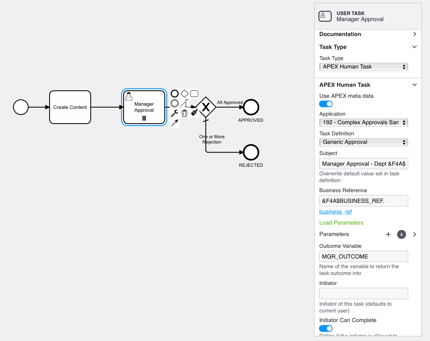This screenshot has width=430, height=341.
Task: Open the Application dropdown
Action: point(363,122)
